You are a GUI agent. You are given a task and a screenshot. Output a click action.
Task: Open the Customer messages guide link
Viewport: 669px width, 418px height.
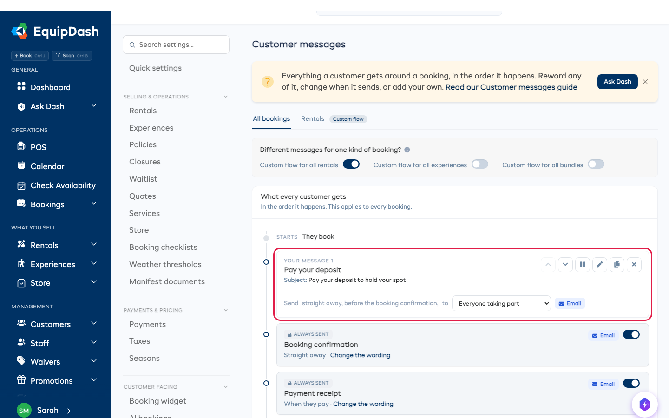(512, 87)
